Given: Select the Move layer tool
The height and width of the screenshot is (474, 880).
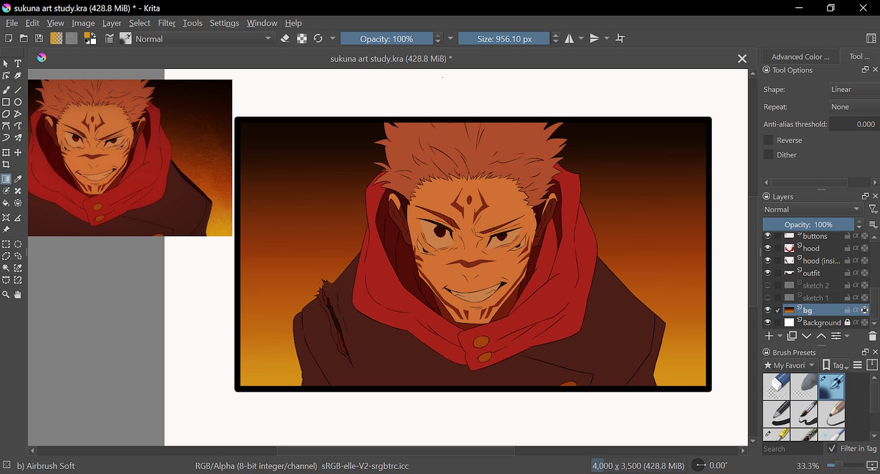Looking at the screenshot, I should click(x=18, y=152).
